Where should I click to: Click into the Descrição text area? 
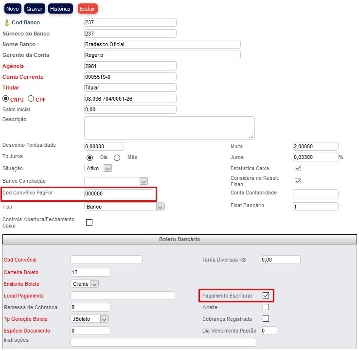click(169, 127)
